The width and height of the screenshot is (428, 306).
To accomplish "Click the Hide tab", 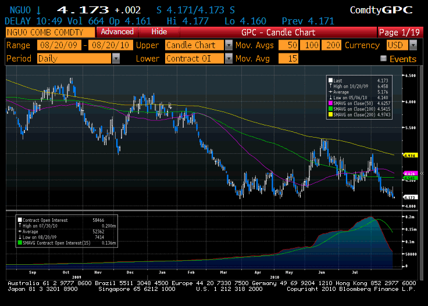I will point(159,32).
